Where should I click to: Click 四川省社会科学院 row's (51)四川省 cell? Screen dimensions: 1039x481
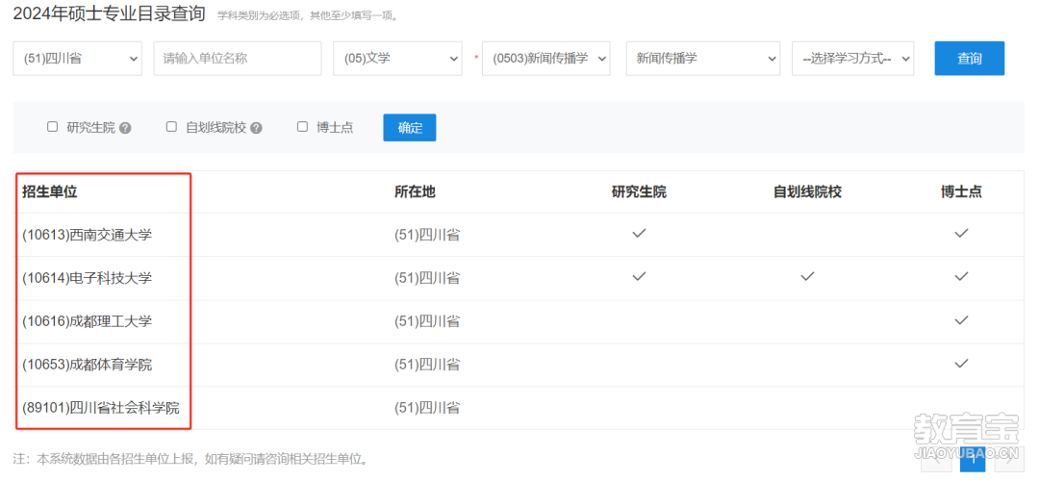pos(427,408)
